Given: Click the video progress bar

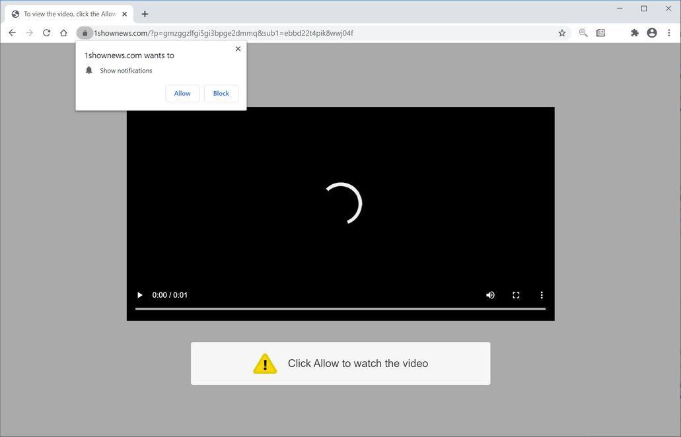Looking at the screenshot, I should (341, 309).
